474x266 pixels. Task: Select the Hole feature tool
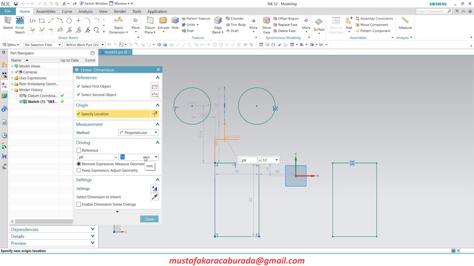(175, 23)
